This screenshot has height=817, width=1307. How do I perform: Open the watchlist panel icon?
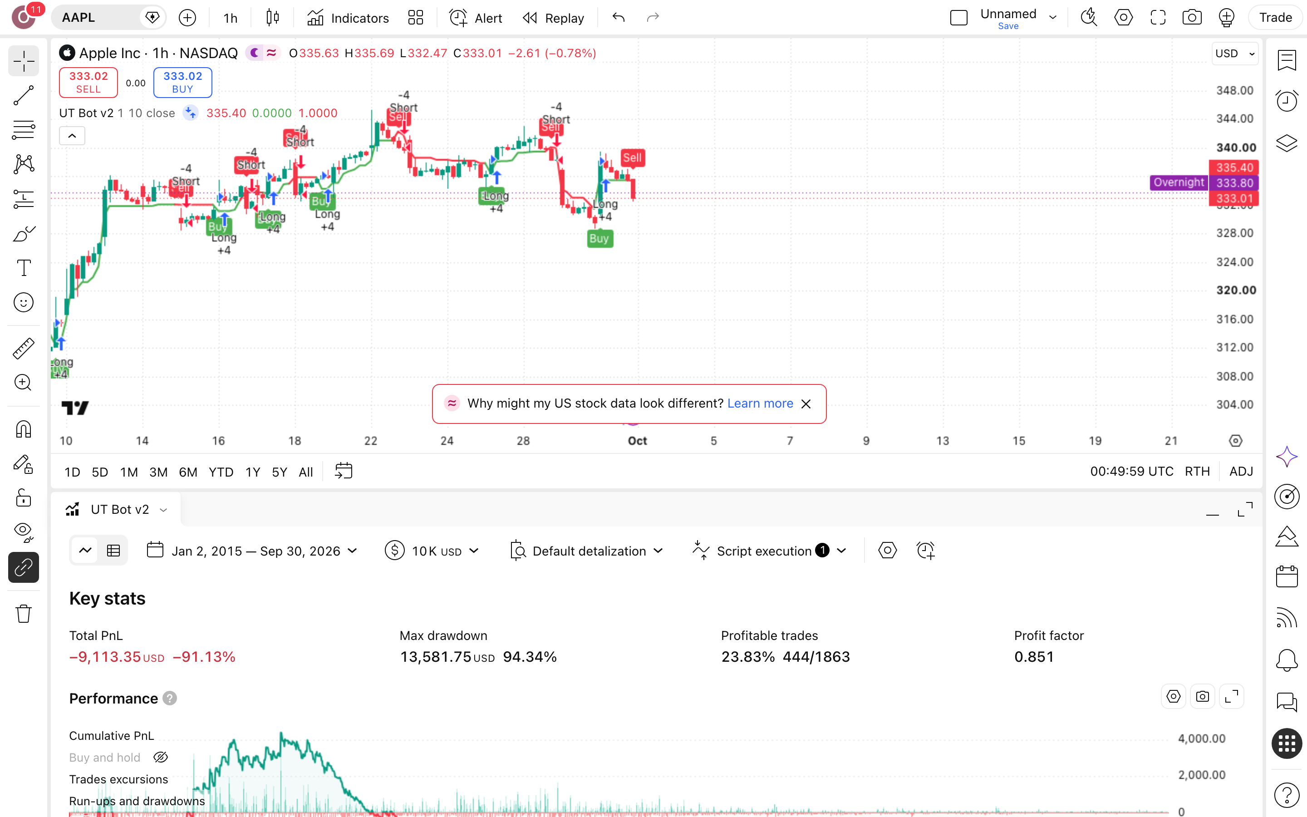(1287, 60)
